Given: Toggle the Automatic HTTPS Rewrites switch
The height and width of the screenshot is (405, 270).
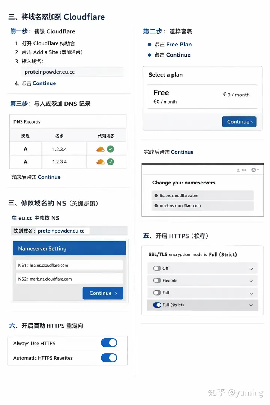Looking at the screenshot, I should [109, 358].
